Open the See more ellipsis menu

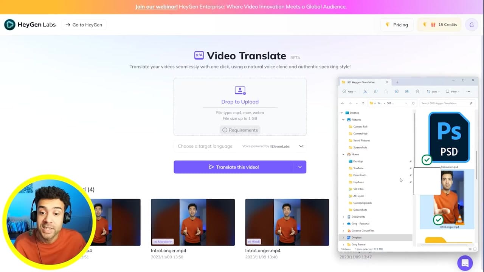point(468,91)
